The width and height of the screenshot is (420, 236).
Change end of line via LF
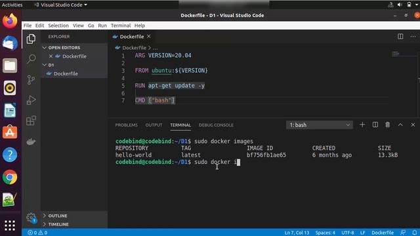click(363, 233)
